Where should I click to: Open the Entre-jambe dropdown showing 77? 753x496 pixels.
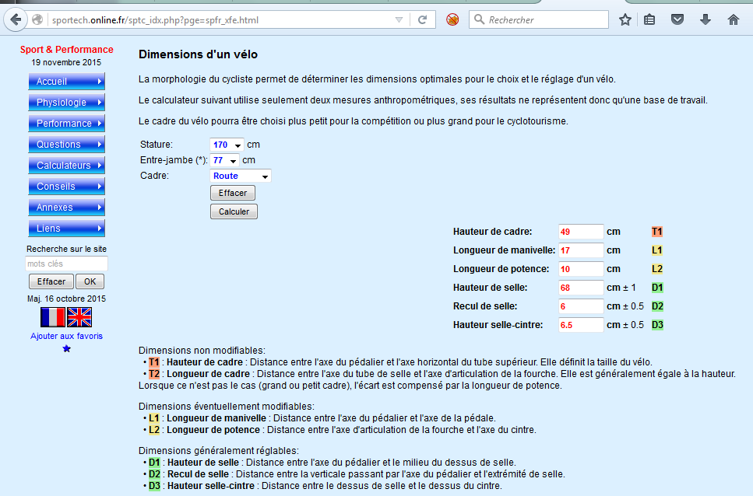tap(224, 160)
